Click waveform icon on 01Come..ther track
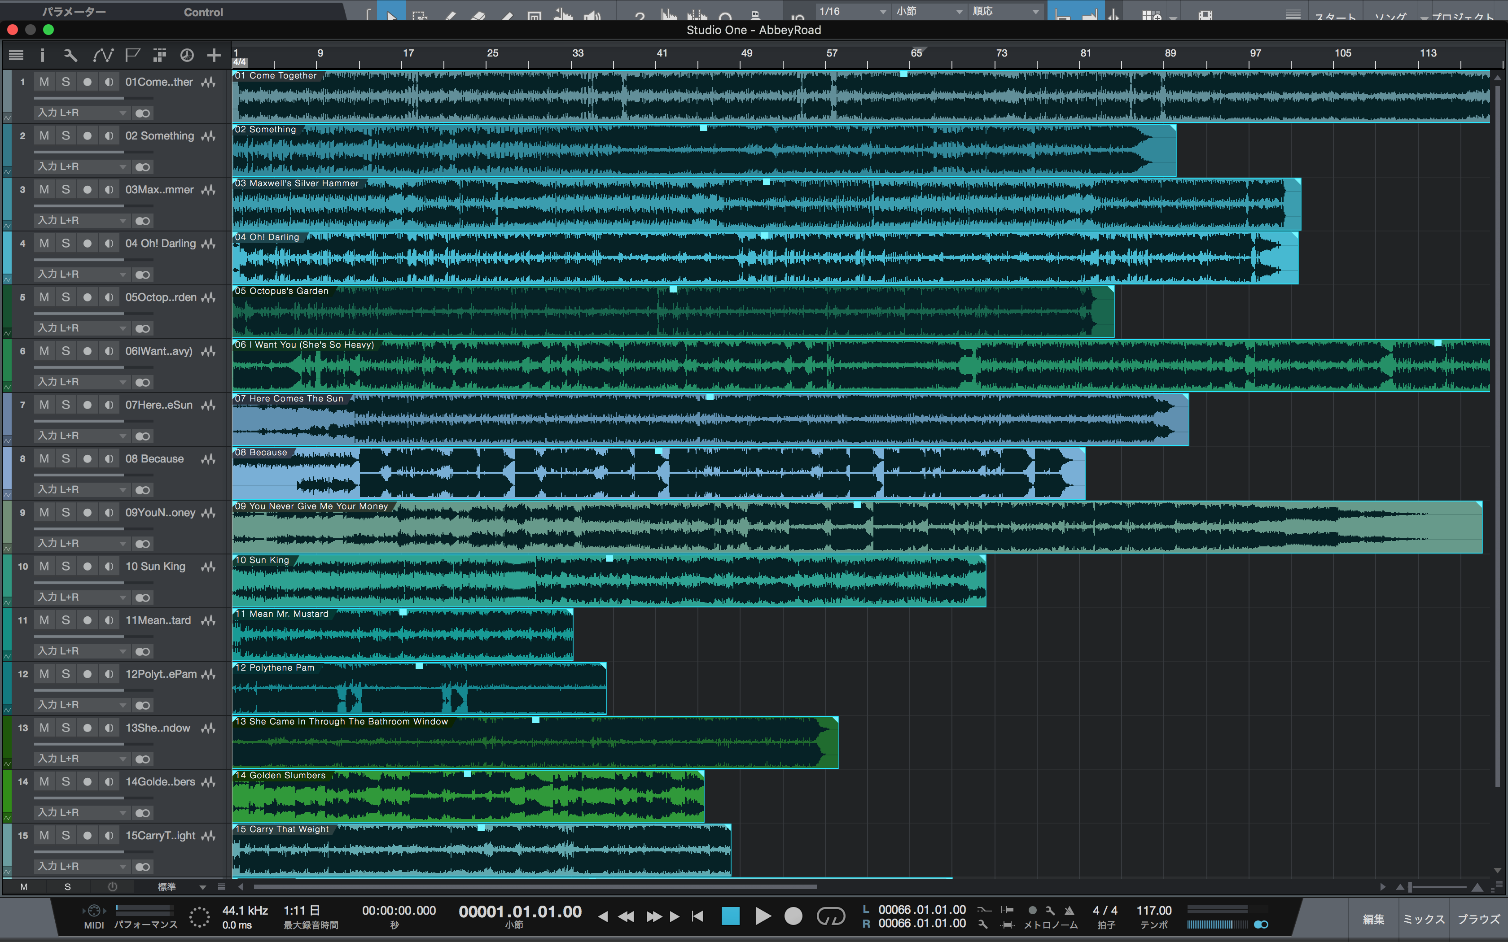 209,82
